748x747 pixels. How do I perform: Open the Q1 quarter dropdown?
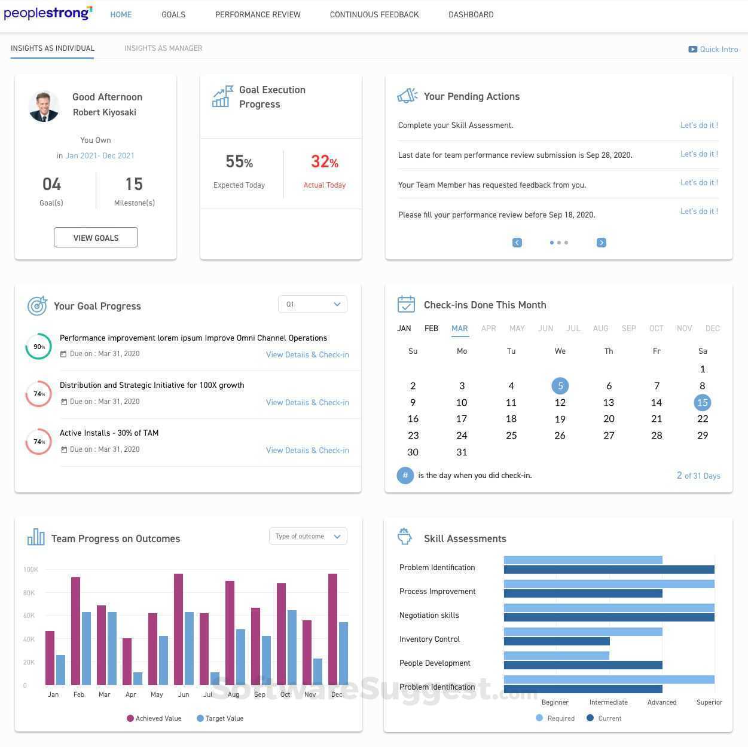(x=312, y=304)
